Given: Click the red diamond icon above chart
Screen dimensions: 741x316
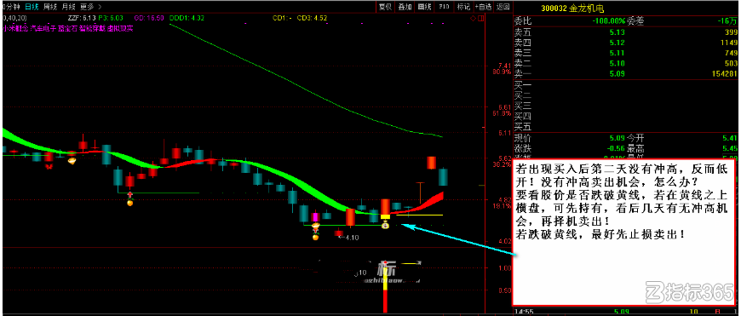Looking at the screenshot, I should 473,19.
